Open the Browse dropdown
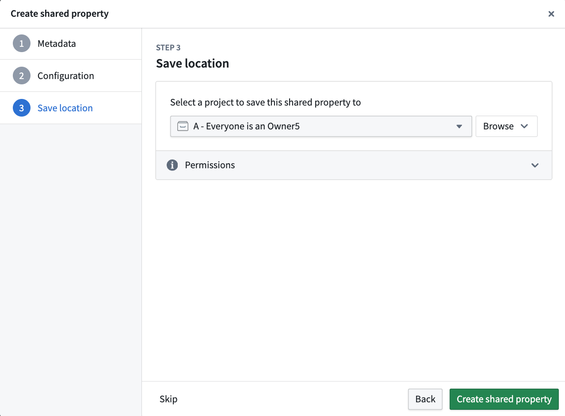The width and height of the screenshot is (565, 416). pyautogui.click(x=506, y=126)
